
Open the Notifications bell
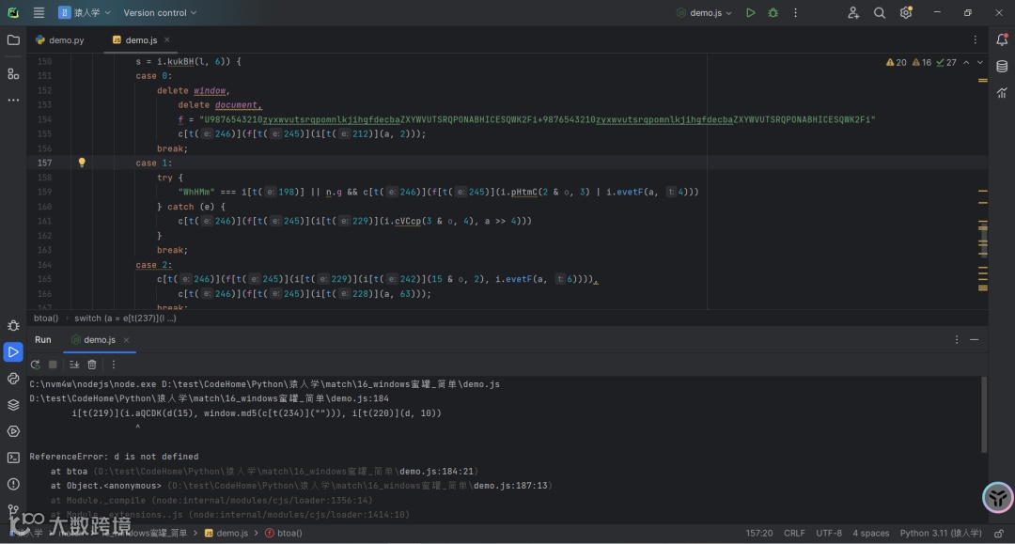(x=1002, y=40)
